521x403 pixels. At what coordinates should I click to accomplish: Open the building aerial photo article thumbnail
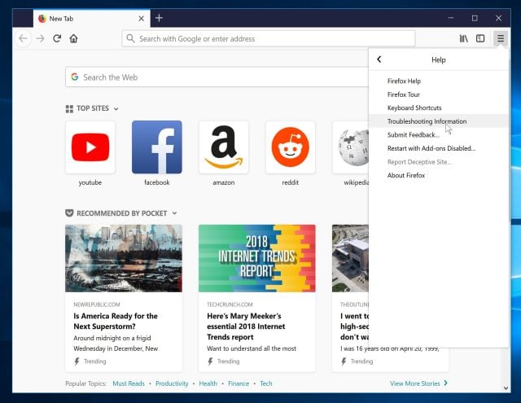(350, 258)
